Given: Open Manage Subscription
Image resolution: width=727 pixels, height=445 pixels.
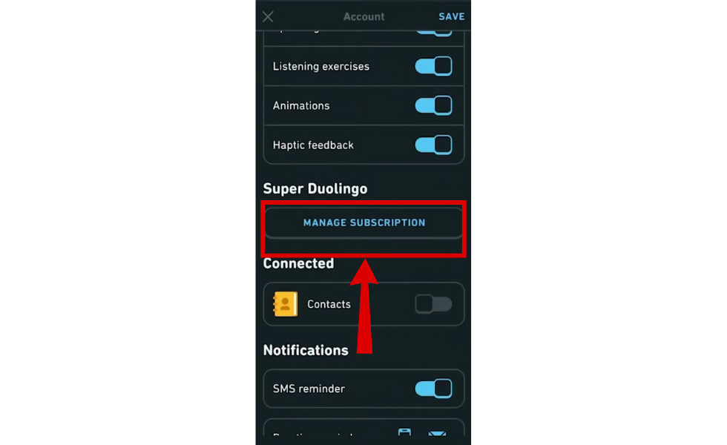Looking at the screenshot, I should point(364,223).
